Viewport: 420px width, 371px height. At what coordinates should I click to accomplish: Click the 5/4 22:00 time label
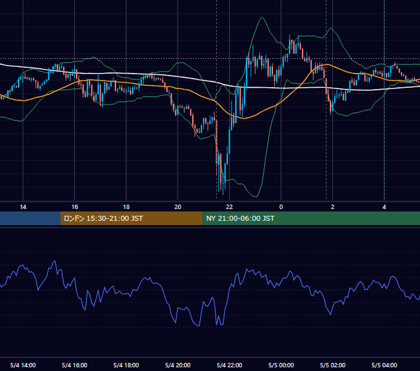coord(229,365)
